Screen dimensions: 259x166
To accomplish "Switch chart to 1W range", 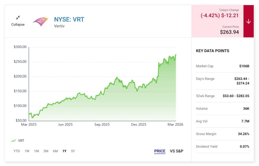I will [x=27, y=151].
